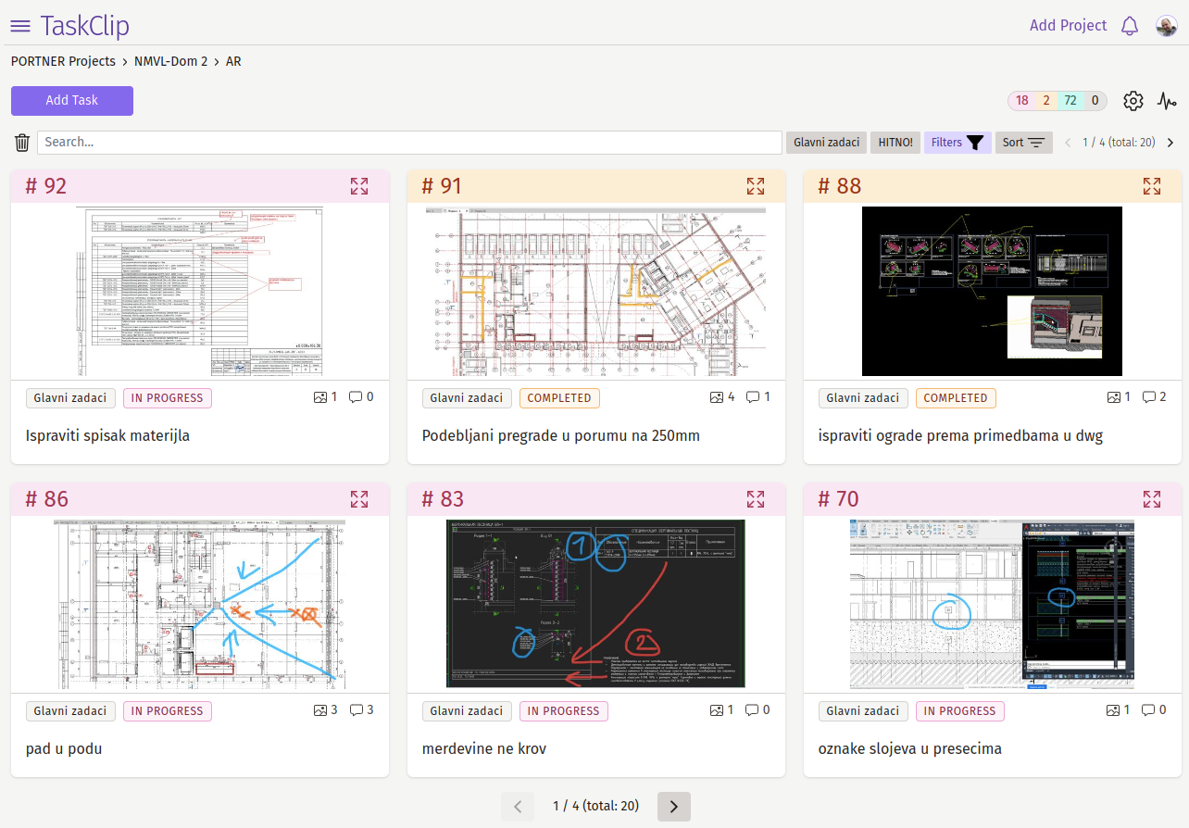This screenshot has height=828, width=1189.
Task: Open the activity pulse icon
Action: coord(1167,101)
